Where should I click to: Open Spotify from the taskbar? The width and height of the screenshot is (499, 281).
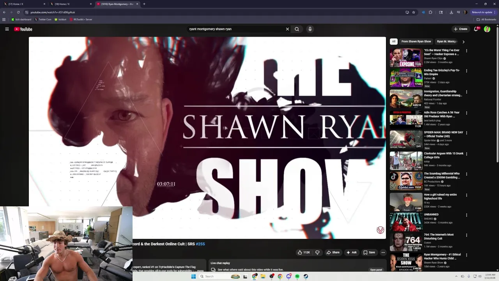pos(297,276)
